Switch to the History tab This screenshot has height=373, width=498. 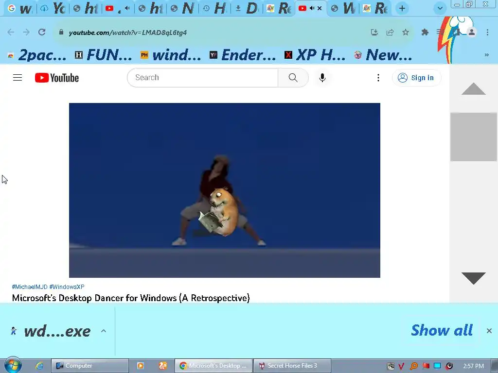[215, 9]
